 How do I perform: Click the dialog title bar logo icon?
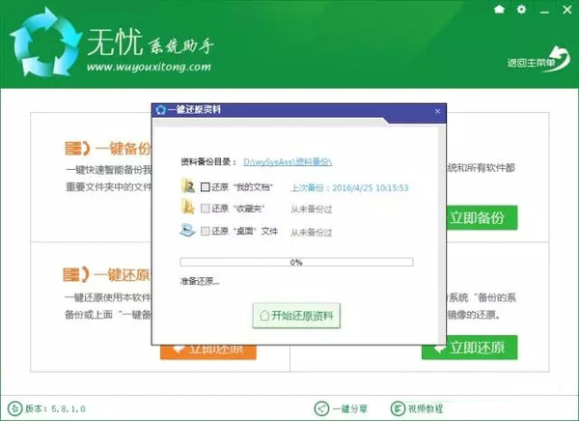pyautogui.click(x=160, y=110)
